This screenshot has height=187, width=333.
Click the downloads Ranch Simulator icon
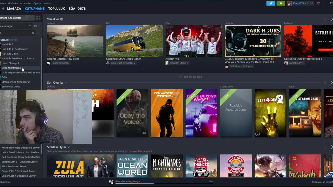[x=111, y=182]
